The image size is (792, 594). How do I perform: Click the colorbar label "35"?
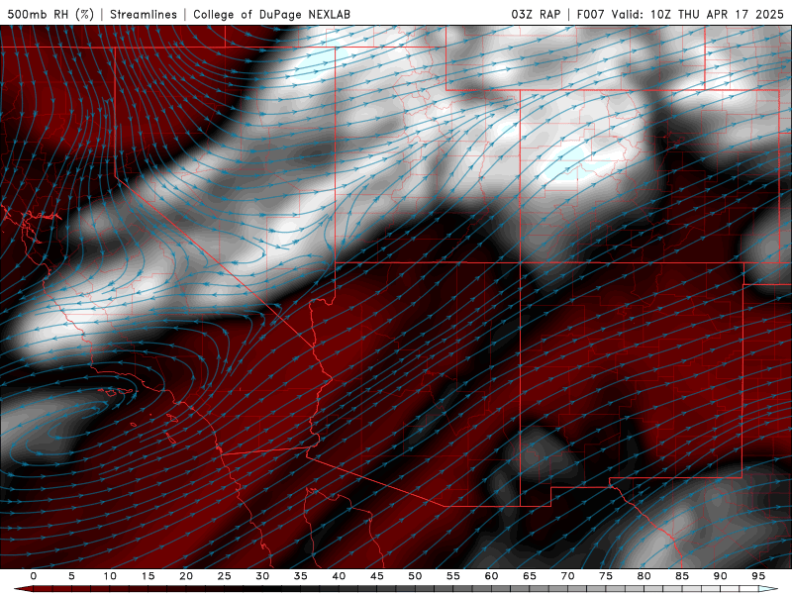tap(301, 576)
